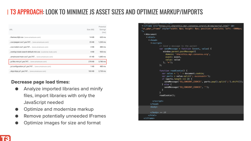This screenshot has width=251, height=141.
Task: Click the "if (parts.length === 2)" line
Action: 177,79
